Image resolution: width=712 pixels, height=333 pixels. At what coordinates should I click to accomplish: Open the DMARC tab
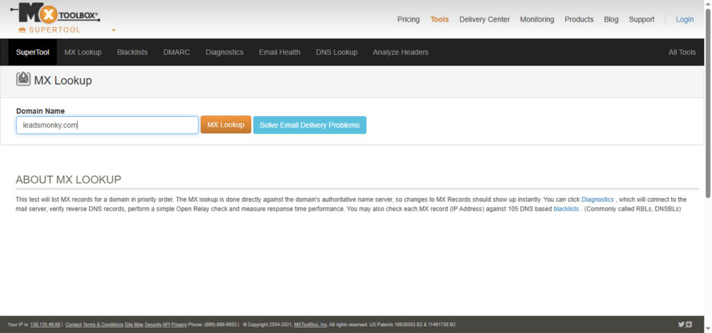coord(176,52)
